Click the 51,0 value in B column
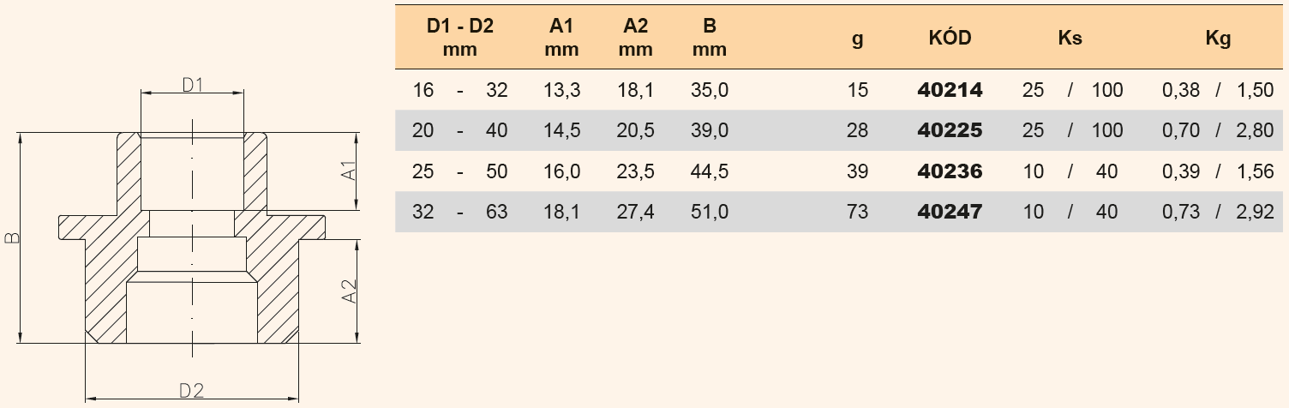 pos(710,212)
